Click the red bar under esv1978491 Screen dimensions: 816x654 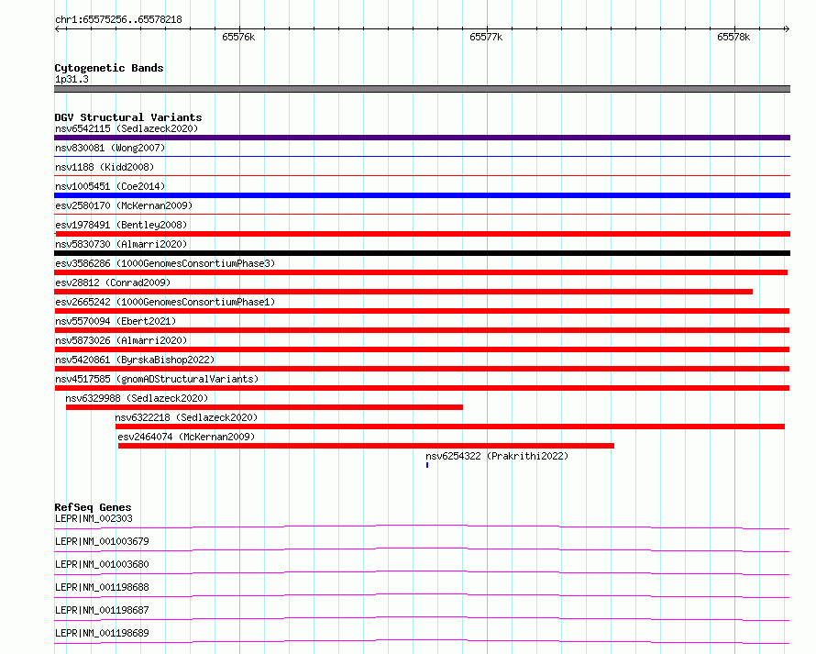tap(422, 234)
